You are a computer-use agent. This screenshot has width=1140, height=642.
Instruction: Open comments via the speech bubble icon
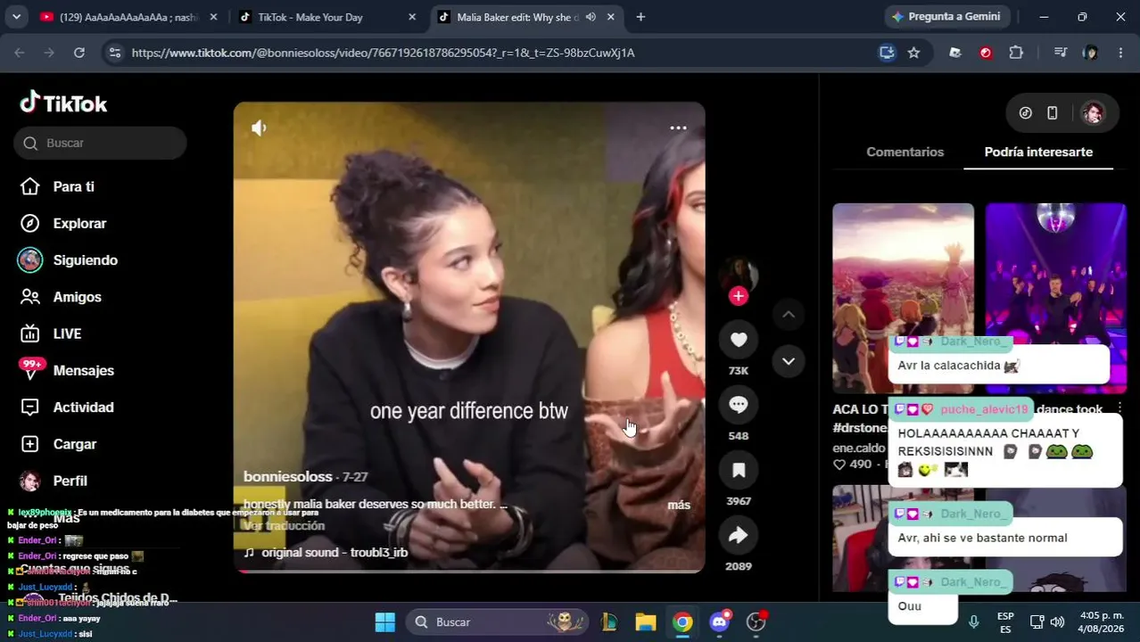[x=739, y=405]
